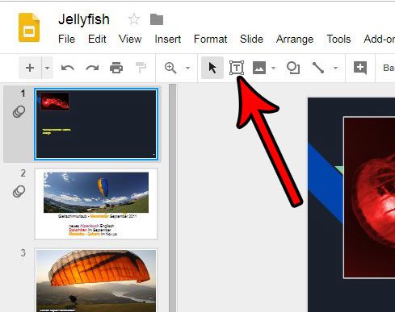Image resolution: width=395 pixels, height=312 pixels.
Task: Move presentation using the folder icon
Action: click(157, 19)
